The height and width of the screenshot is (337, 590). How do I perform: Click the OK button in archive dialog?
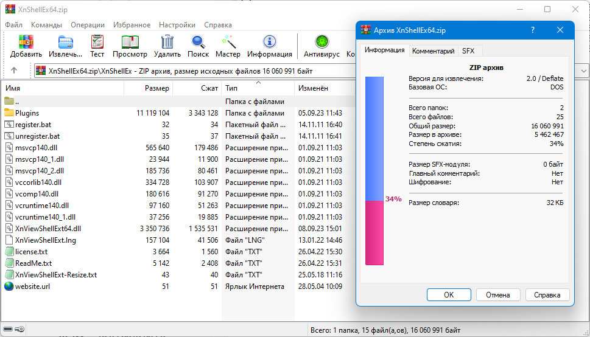(449, 295)
